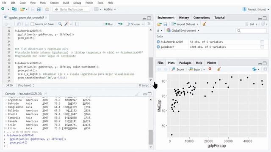This screenshot has height=152, width=271.
Task: Remove the current plot with red X
Action: click(x=210, y=69)
